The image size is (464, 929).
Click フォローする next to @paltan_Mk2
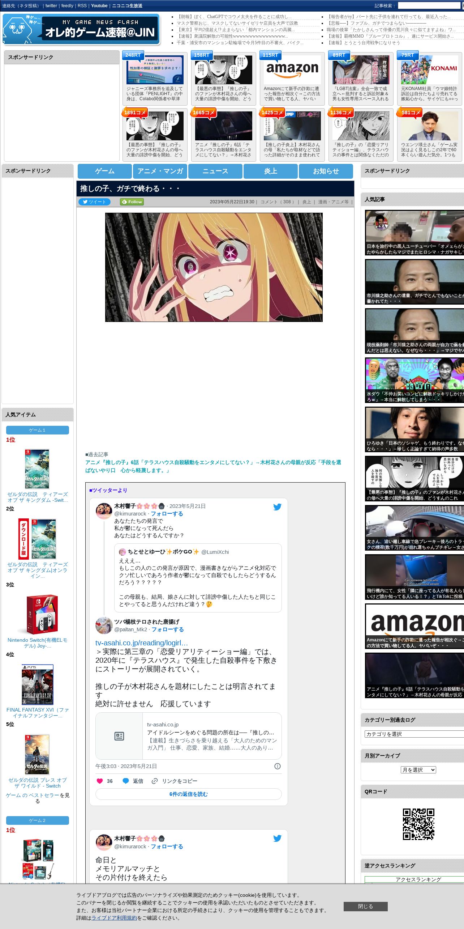(167, 629)
